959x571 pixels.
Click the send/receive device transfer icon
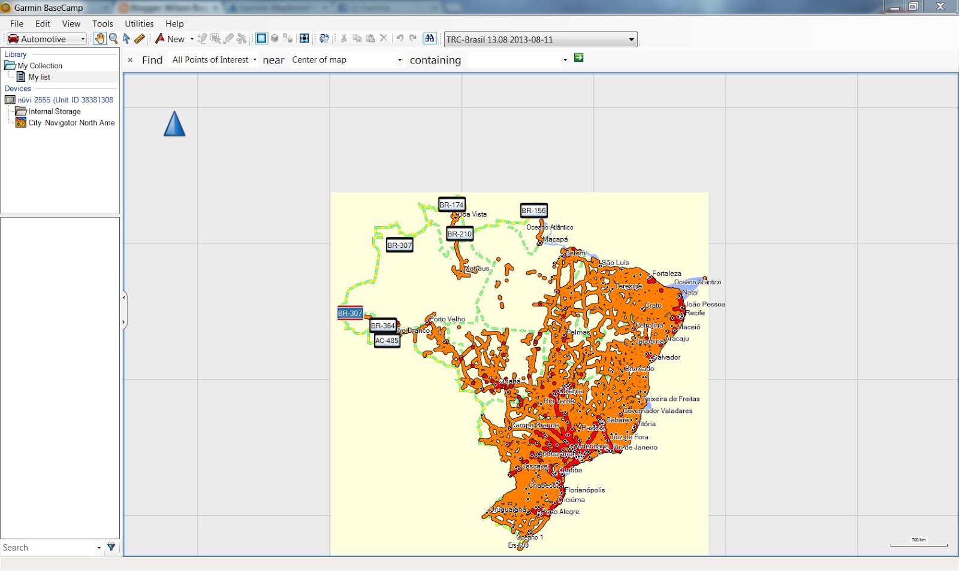coord(324,38)
